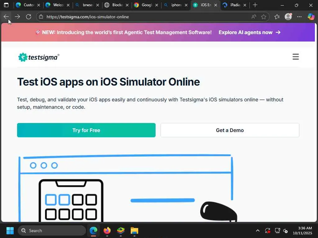Click the Get a Demo button
Screen dimensions: 318x238
click(230, 130)
